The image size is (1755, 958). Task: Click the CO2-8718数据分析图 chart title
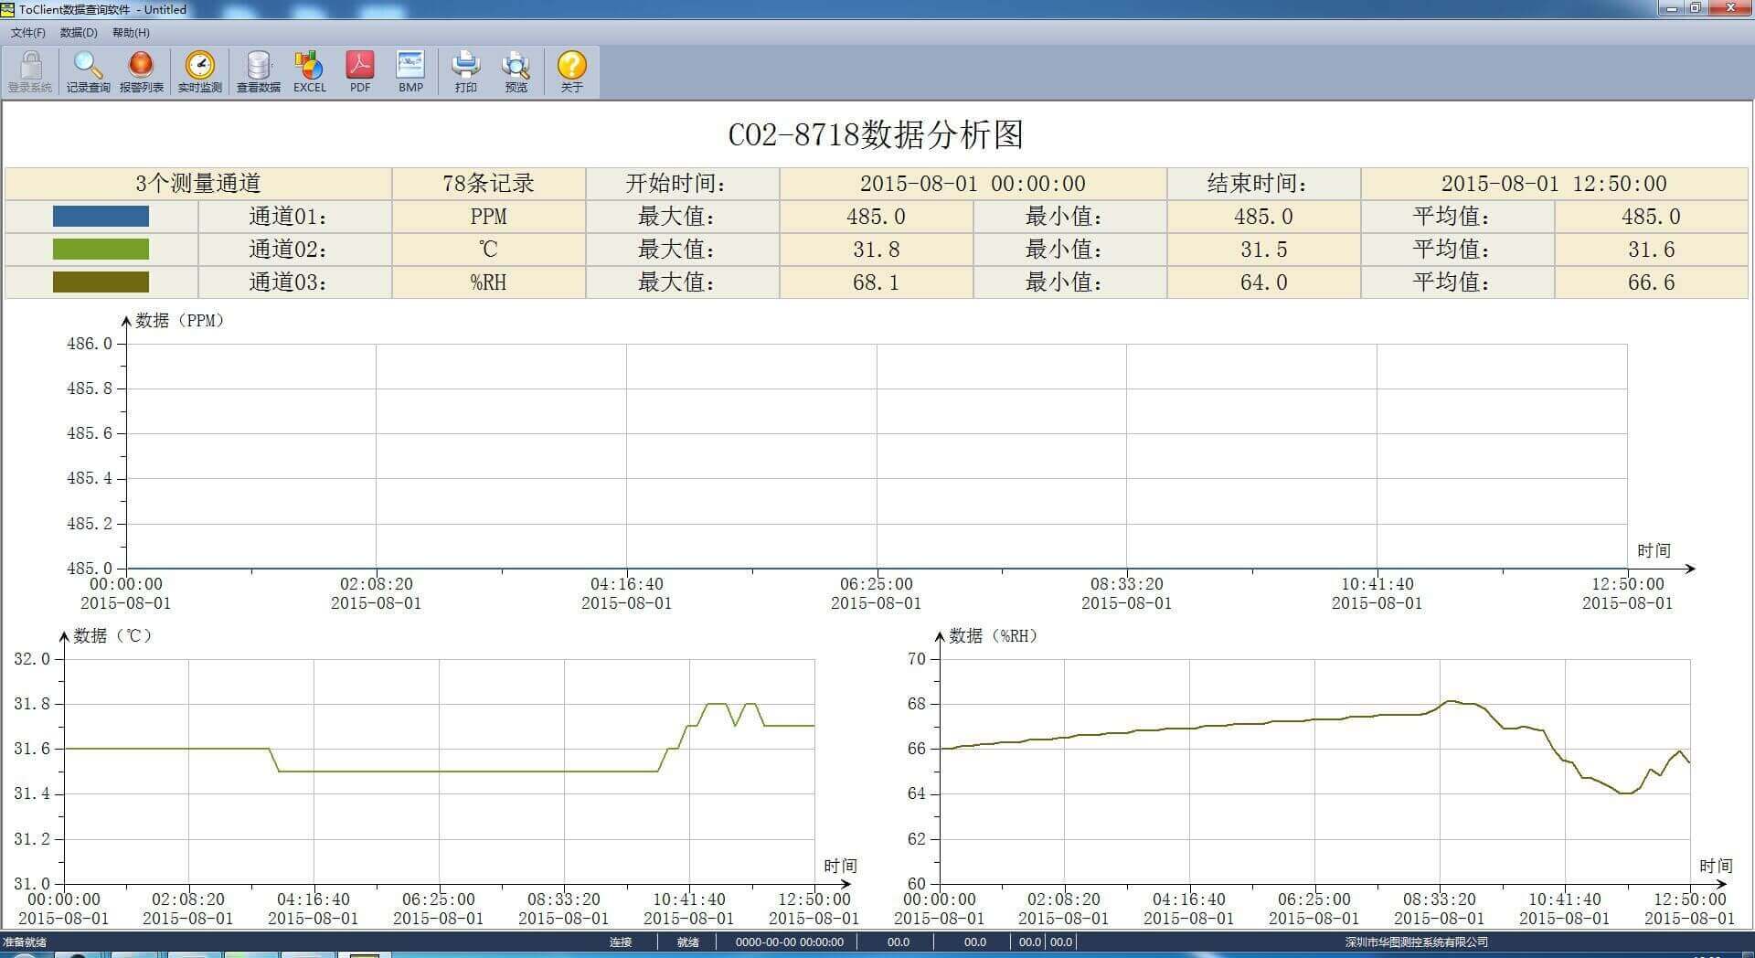click(x=876, y=135)
